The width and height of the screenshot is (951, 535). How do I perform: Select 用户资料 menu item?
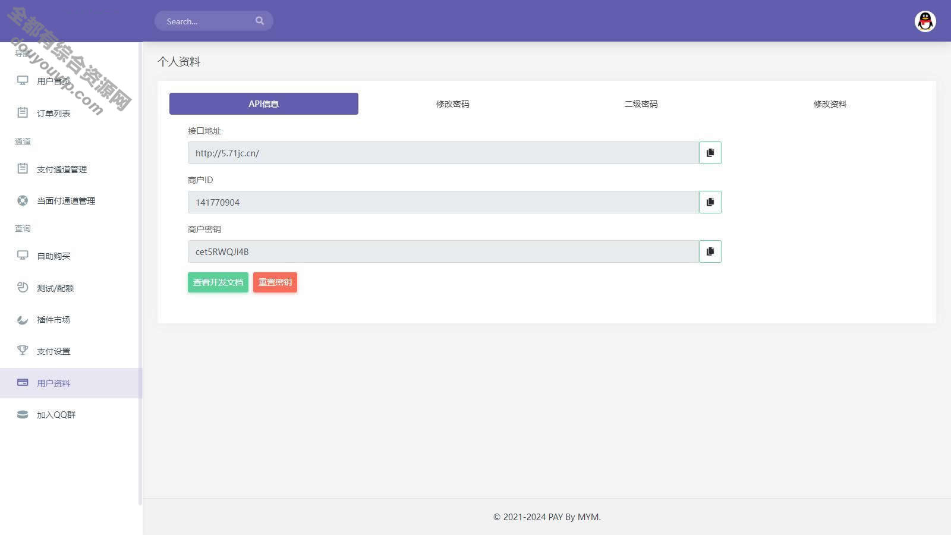coord(71,383)
